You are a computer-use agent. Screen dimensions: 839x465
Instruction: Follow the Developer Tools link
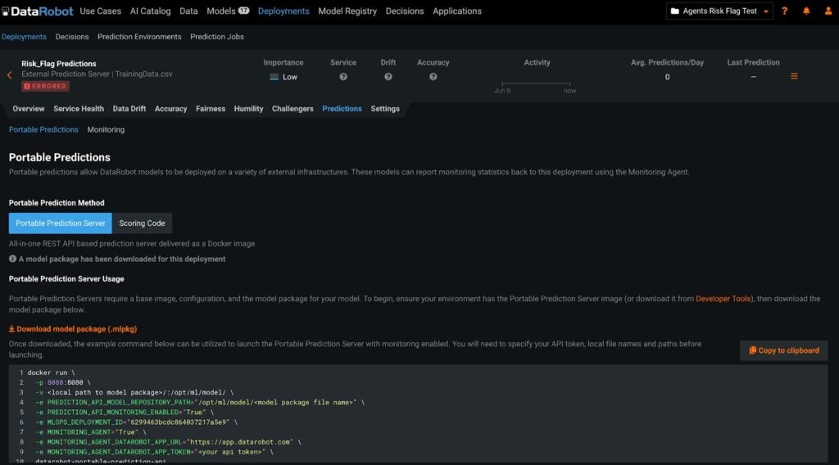click(x=723, y=299)
